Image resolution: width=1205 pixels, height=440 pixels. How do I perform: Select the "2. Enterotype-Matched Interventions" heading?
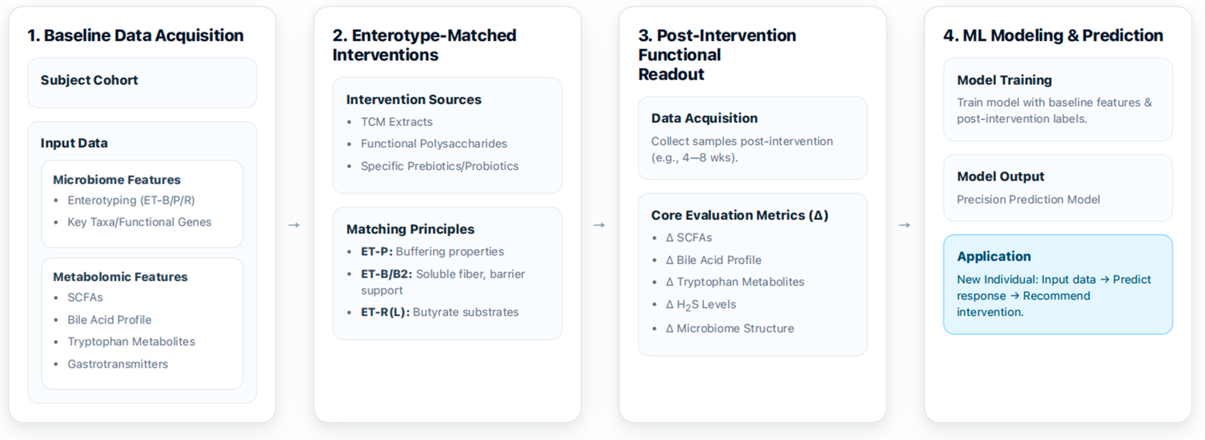click(424, 45)
